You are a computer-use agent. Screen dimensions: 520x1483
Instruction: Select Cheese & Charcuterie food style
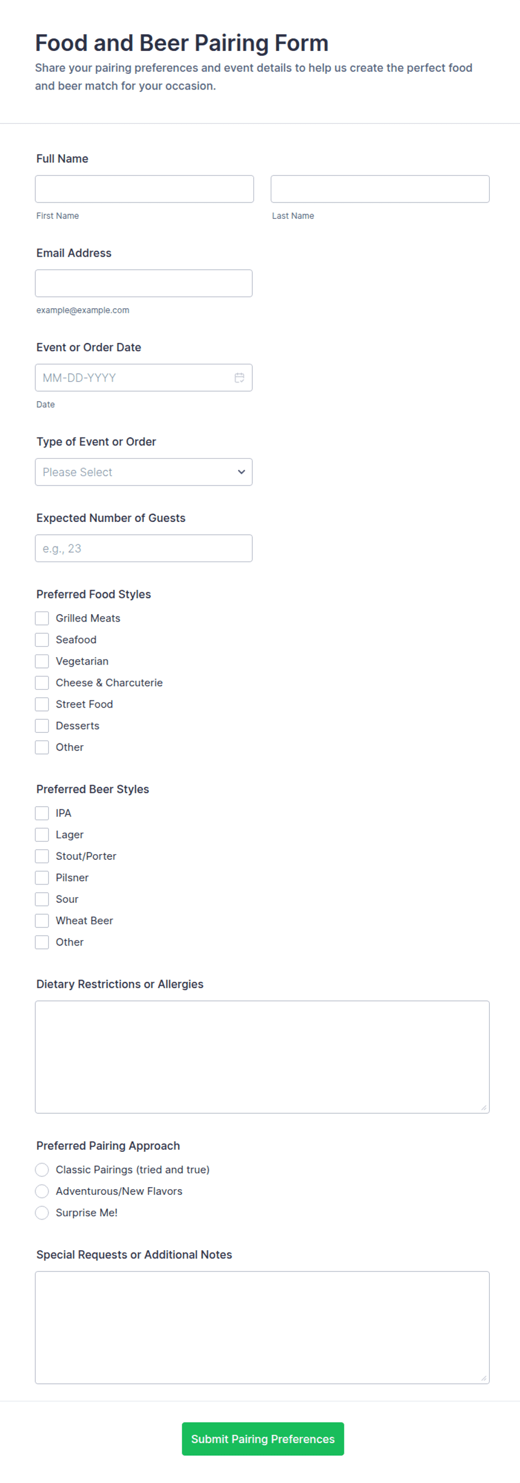[x=42, y=683]
